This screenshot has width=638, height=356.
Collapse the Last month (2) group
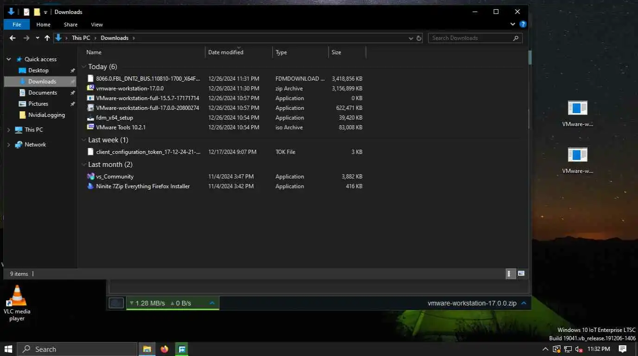[84, 165]
